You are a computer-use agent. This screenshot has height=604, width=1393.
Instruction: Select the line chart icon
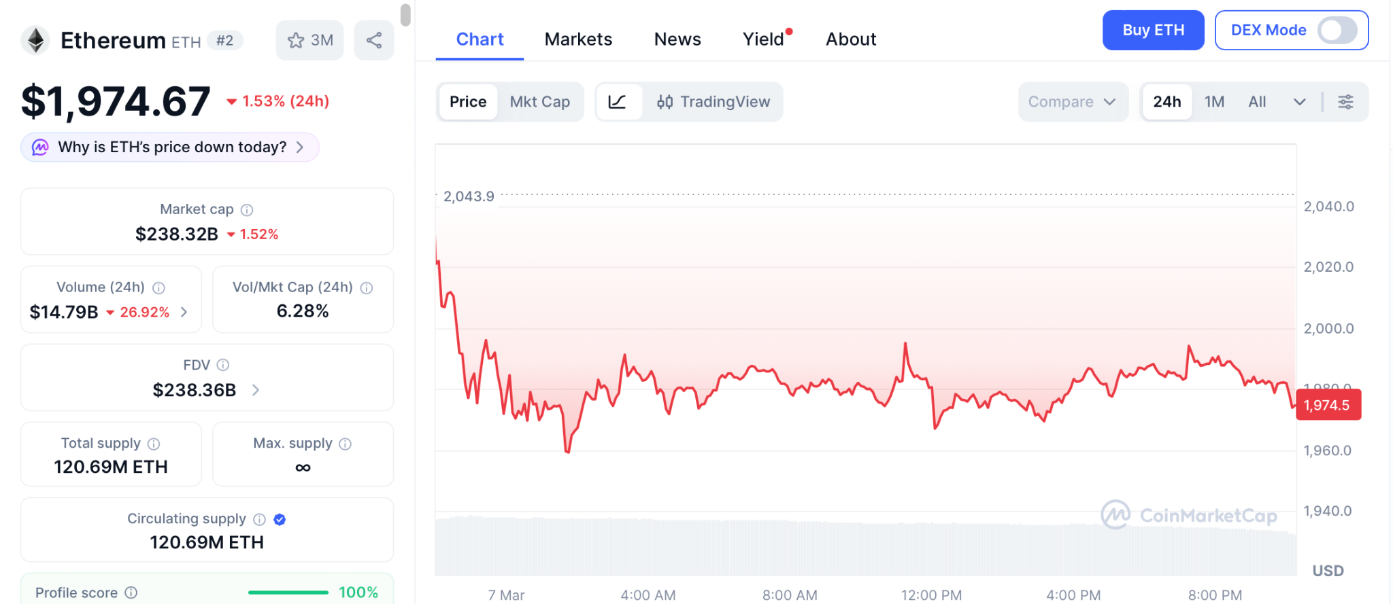618,102
